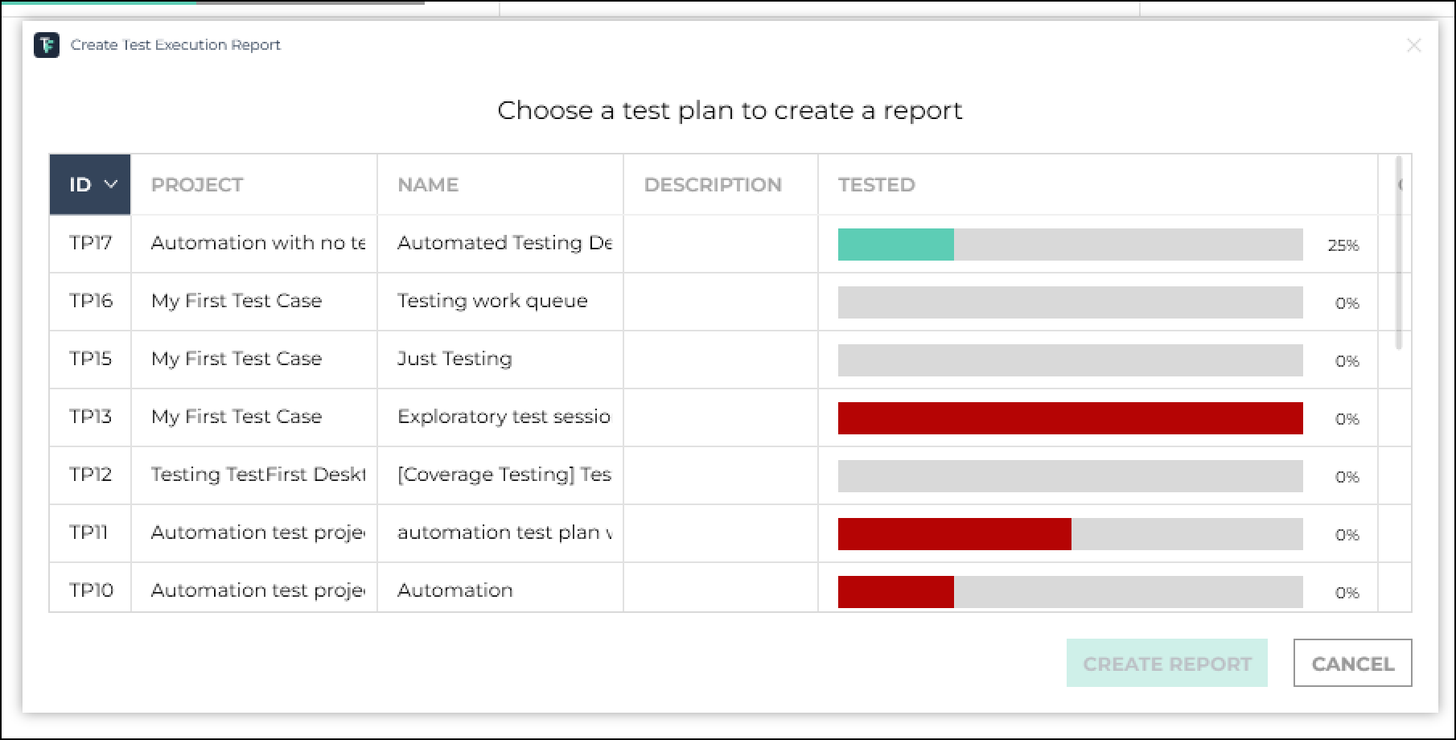Click the DESCRIPTION column header
Image resolution: width=1456 pixels, height=740 pixels.
tap(712, 184)
